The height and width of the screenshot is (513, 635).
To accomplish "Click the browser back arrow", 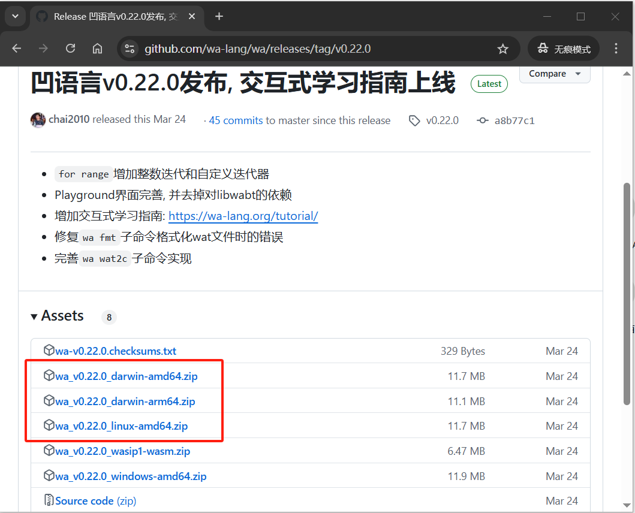I will point(17,49).
